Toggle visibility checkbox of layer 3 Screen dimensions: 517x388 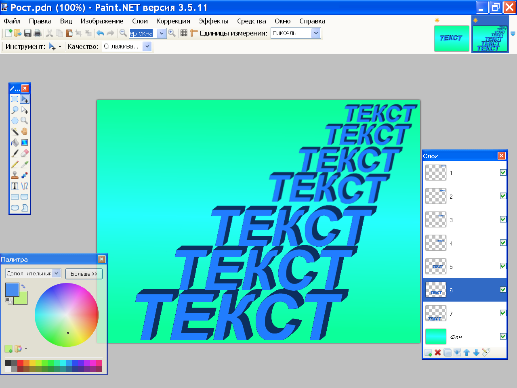click(x=503, y=219)
